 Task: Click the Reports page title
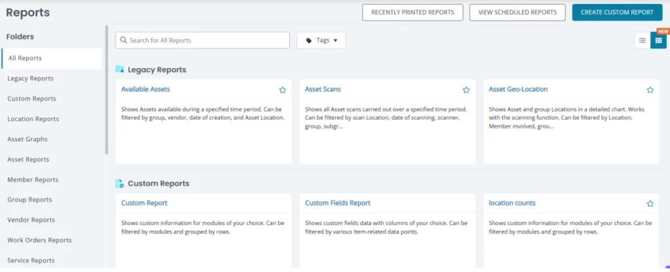pyautogui.click(x=27, y=13)
